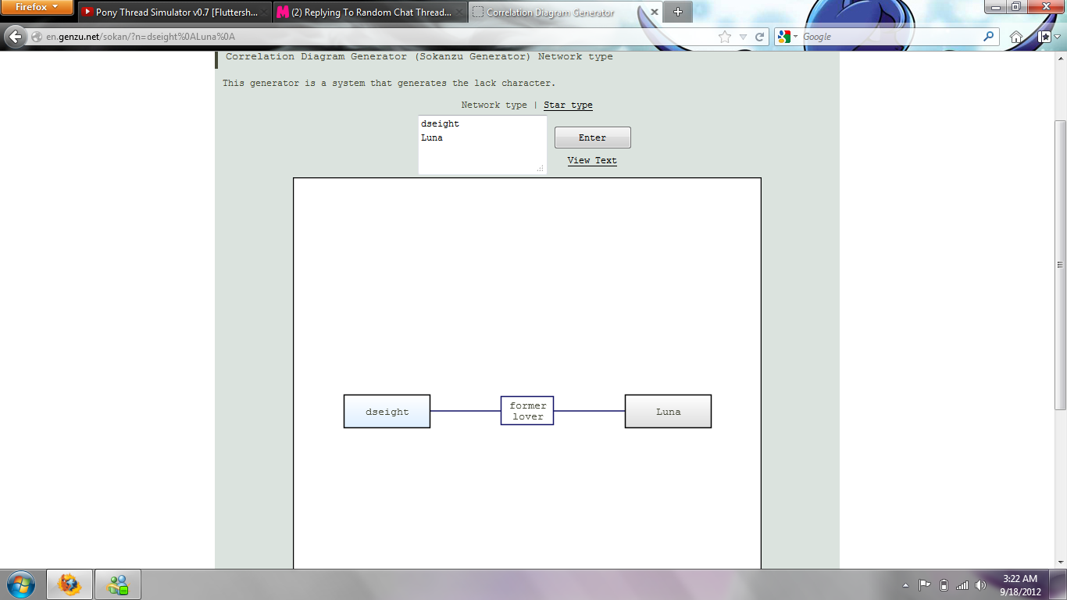Open the Action Center flag icon
This screenshot has width=1067, height=600.
924,584
